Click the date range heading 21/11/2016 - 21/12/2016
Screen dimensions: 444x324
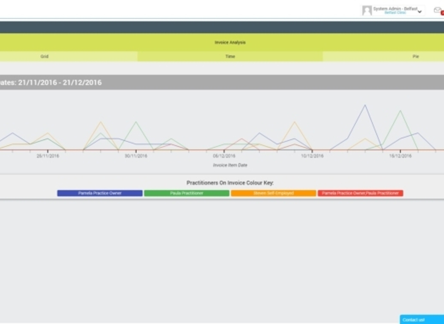pyautogui.click(x=60, y=82)
